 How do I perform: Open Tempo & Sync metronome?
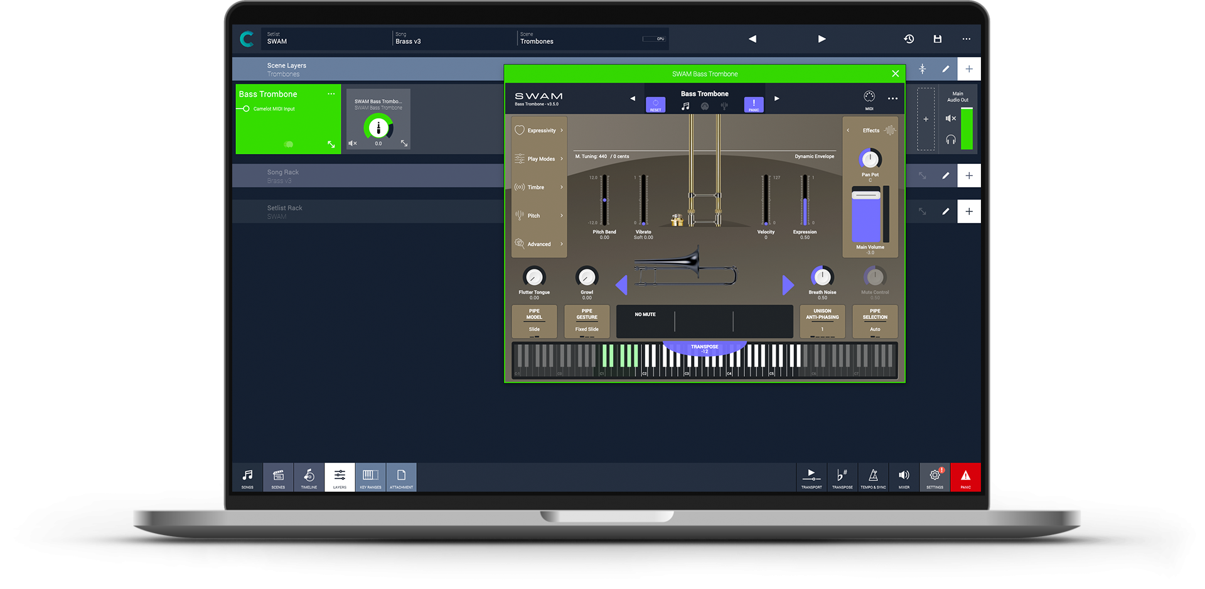pyautogui.click(x=873, y=477)
